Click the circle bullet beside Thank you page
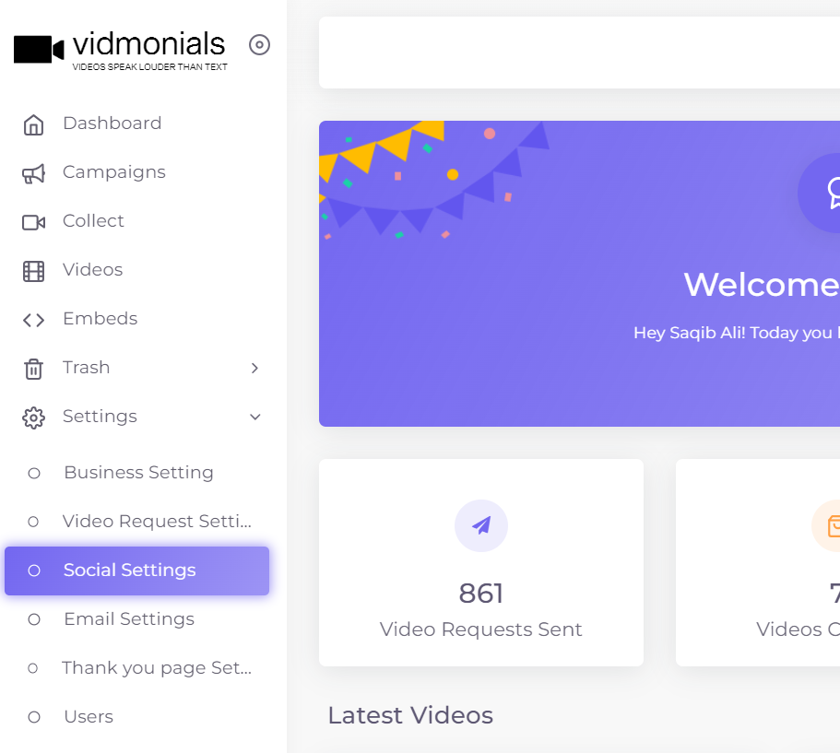The image size is (840, 753). pyautogui.click(x=32, y=668)
